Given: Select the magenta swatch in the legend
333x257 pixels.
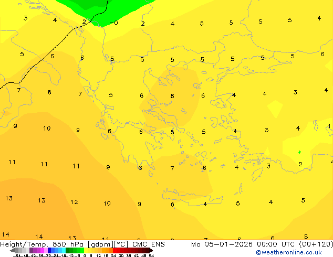Looking at the screenshot, I should click(42, 250).
